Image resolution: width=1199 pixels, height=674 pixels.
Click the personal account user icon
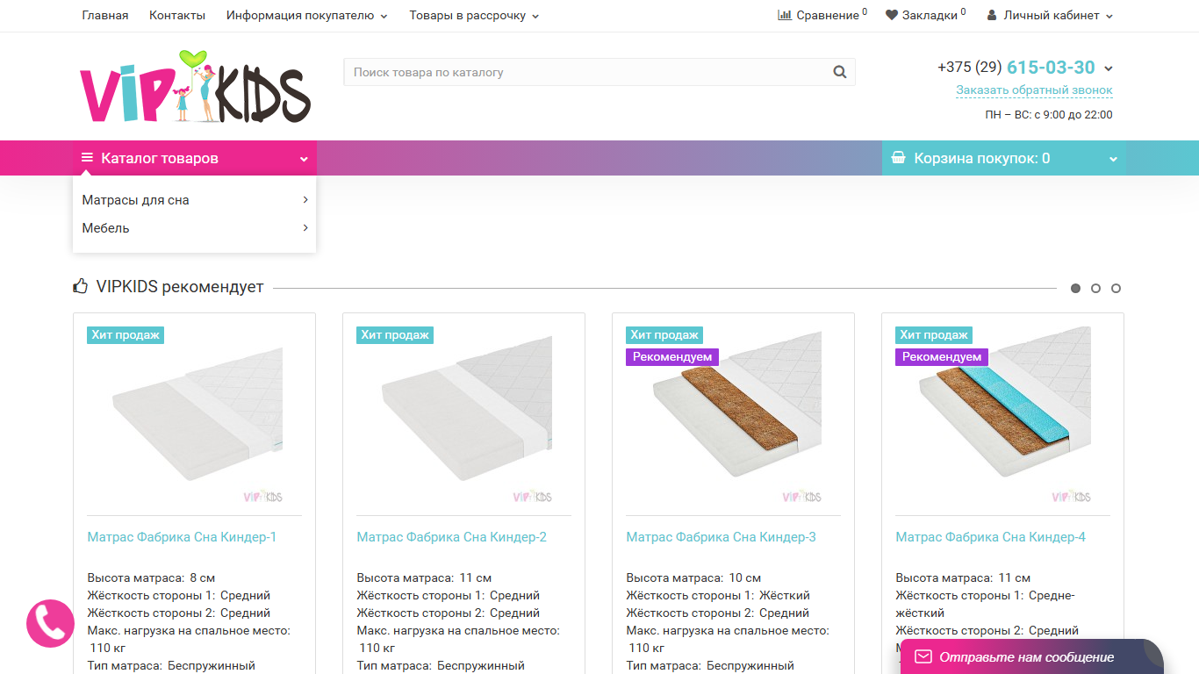(992, 15)
